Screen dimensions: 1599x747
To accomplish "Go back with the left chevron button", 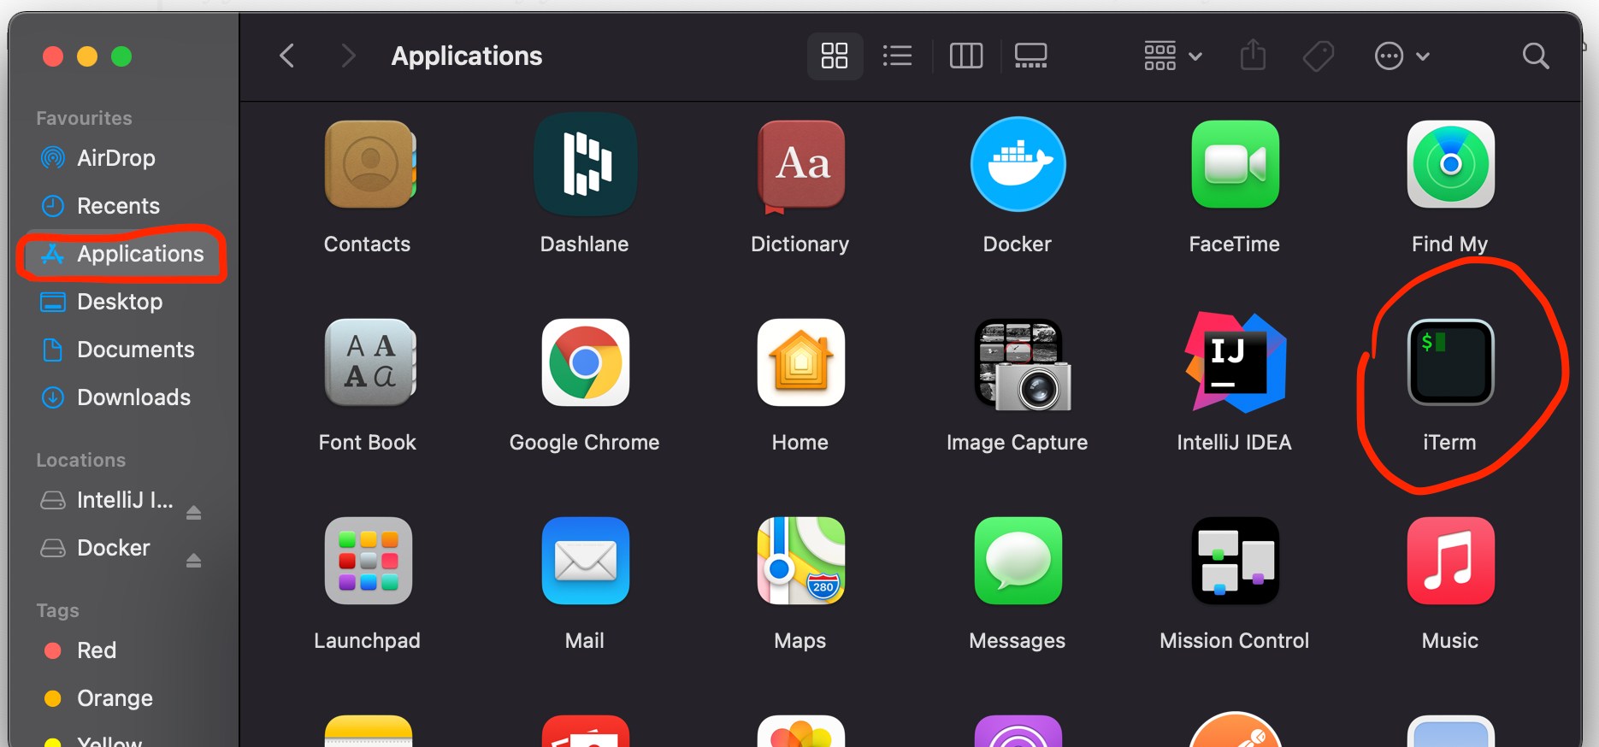I will click(287, 56).
